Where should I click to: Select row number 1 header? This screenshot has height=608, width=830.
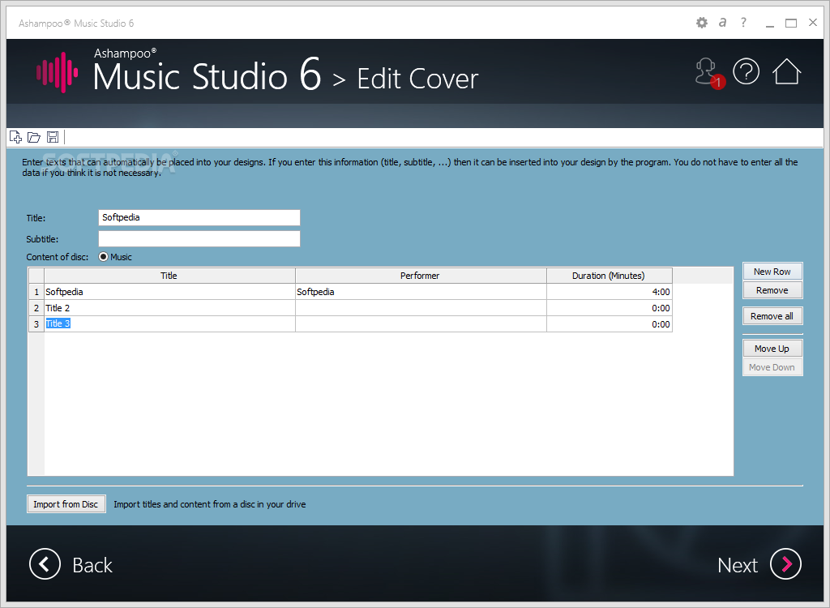[x=36, y=292]
